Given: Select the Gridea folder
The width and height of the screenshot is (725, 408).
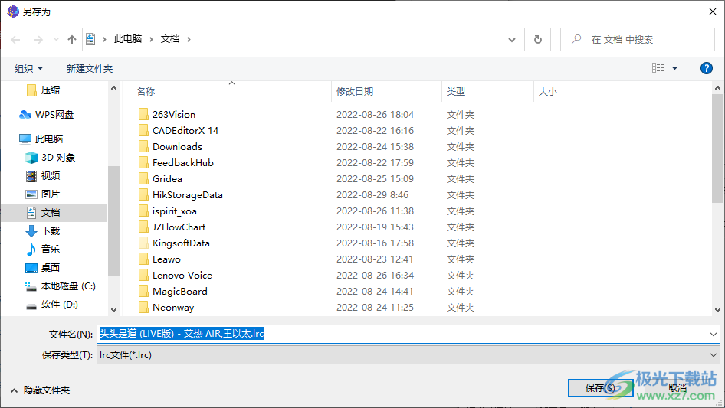Looking at the screenshot, I should (167, 179).
